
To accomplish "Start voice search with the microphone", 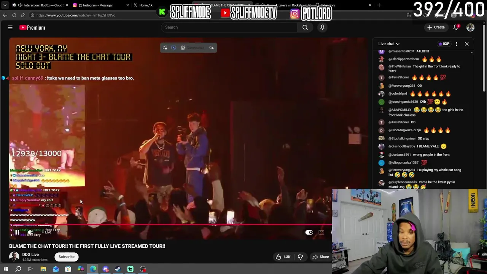I will [322, 27].
